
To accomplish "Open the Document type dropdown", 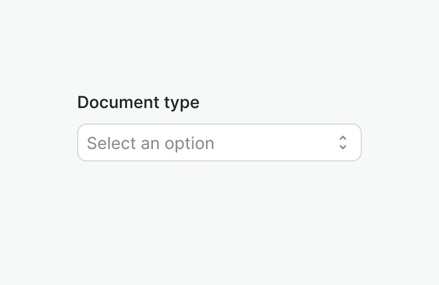I will (219, 142).
